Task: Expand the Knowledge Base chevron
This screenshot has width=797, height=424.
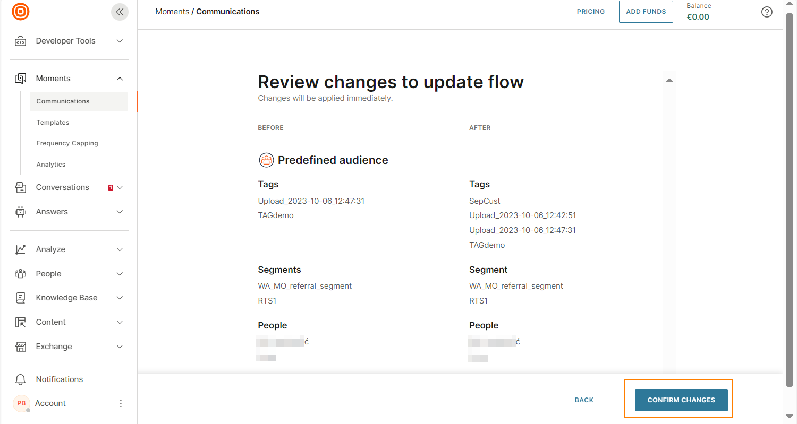Action: (120, 298)
